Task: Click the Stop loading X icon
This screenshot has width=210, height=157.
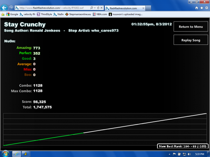Action: [102, 8]
